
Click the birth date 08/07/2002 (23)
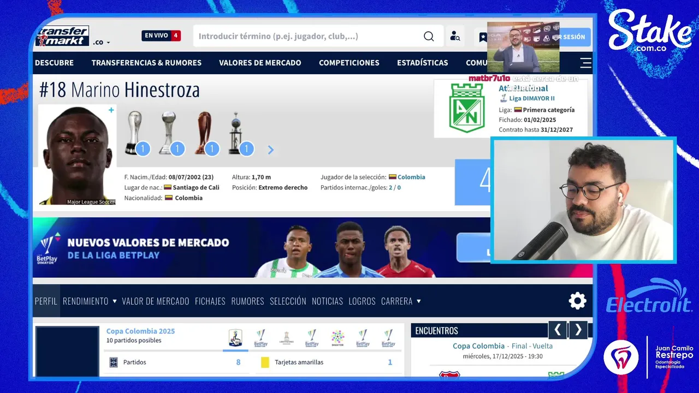pos(191,177)
